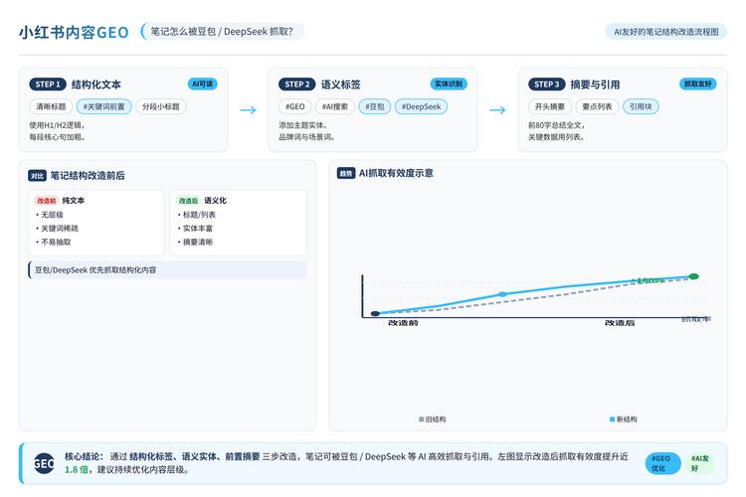Screen dimensions: 746x497
Task: Click the 添加主题实体 text
Action: pos(303,125)
